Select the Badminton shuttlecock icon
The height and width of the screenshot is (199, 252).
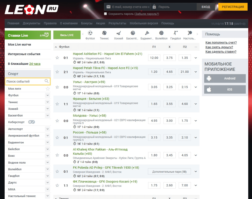pyautogui.click(x=147, y=33)
